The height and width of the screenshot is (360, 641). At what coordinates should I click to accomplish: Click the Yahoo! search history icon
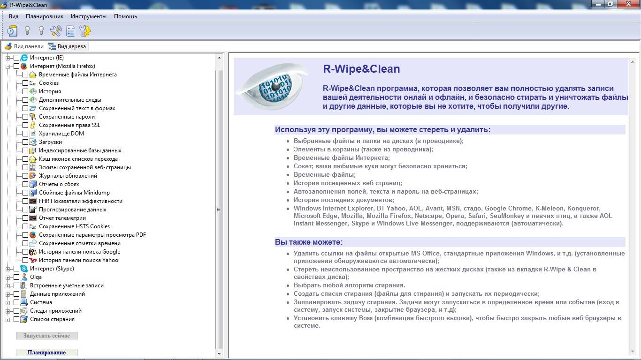pyautogui.click(x=33, y=260)
